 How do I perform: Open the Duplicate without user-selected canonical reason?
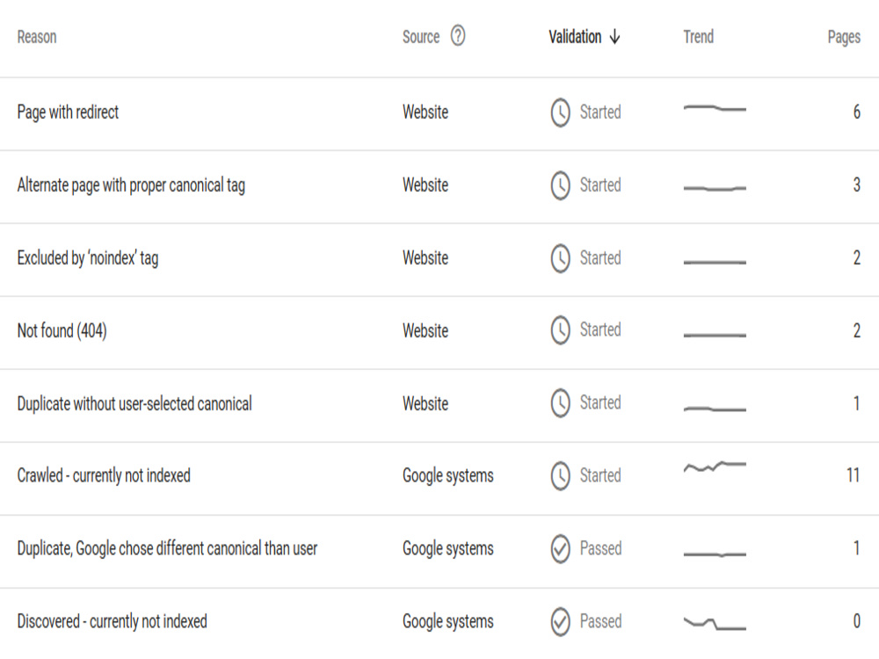pyautogui.click(x=134, y=403)
